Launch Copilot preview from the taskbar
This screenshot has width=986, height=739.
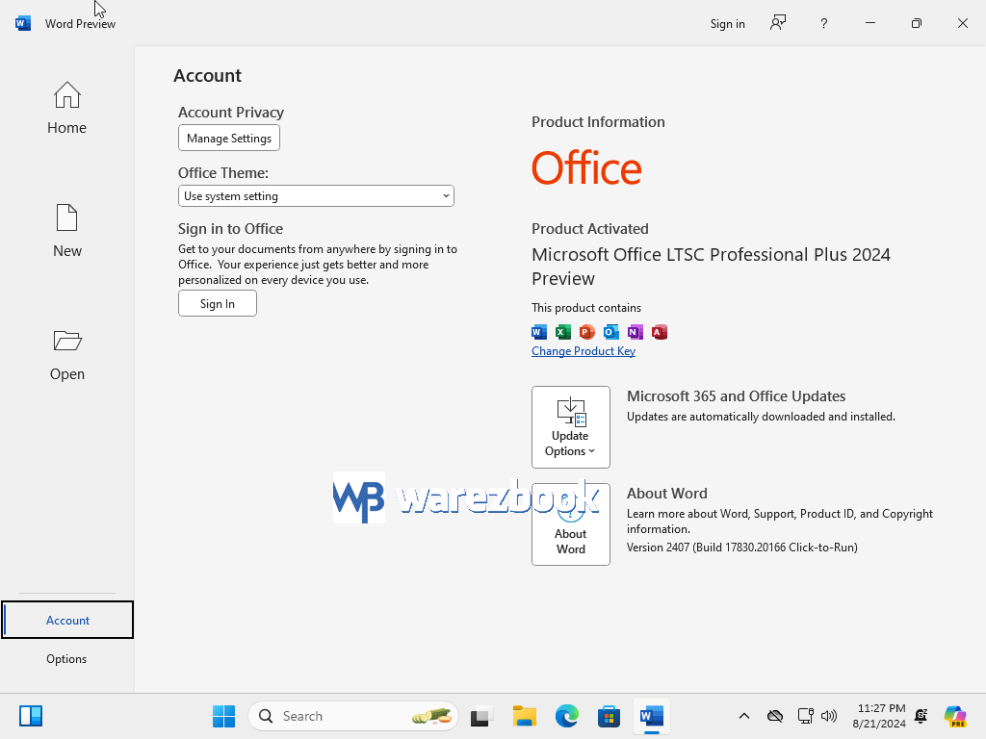coord(955,716)
